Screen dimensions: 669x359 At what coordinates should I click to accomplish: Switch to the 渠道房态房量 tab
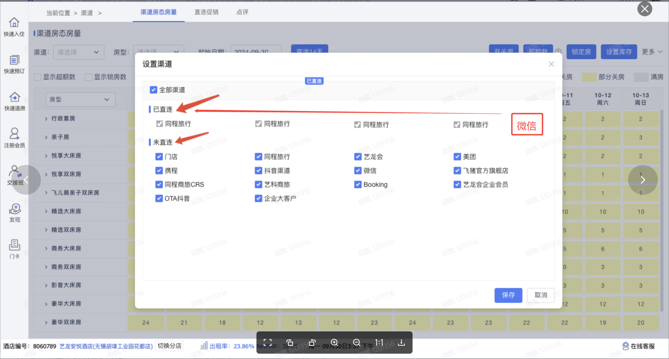pyautogui.click(x=159, y=12)
